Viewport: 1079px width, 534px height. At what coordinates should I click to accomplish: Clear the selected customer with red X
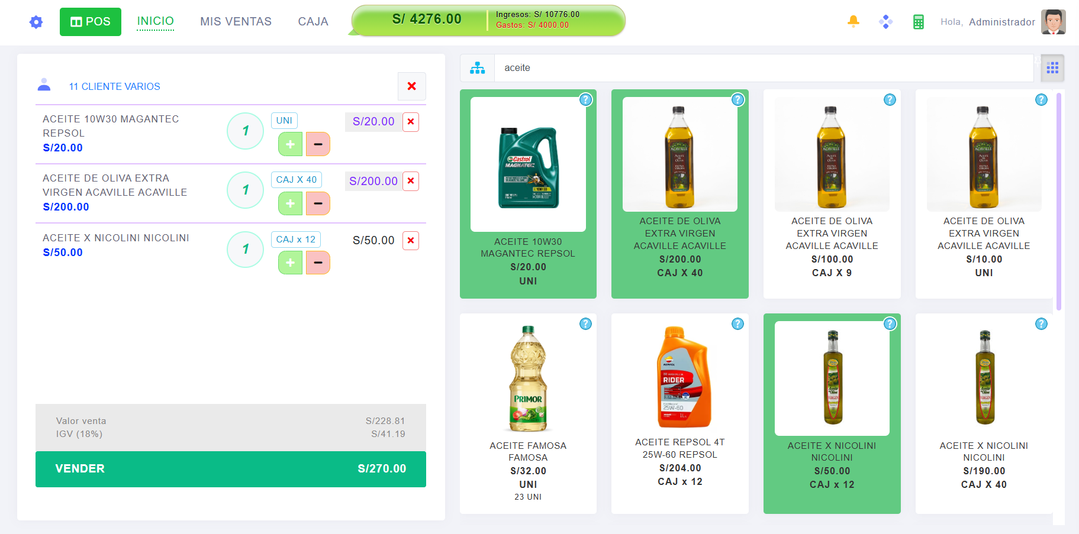(x=412, y=86)
